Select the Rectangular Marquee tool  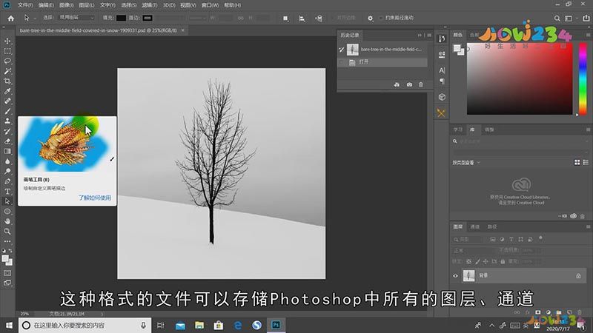[7, 51]
